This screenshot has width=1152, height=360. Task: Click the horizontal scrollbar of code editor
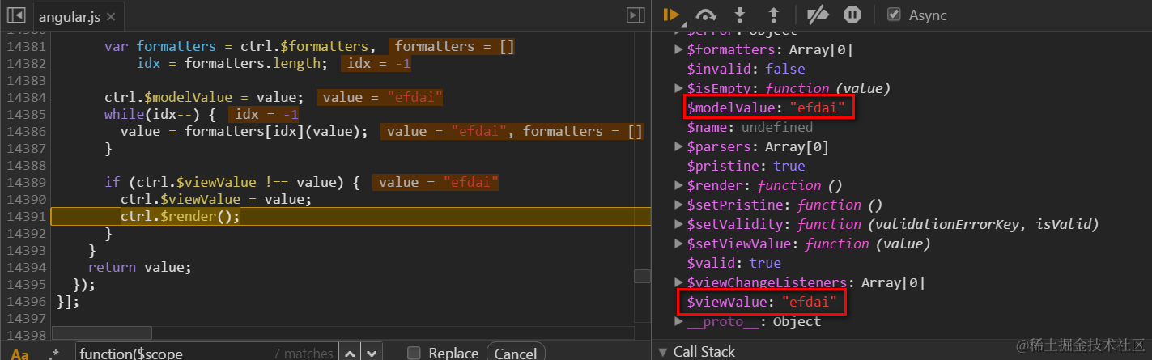[102, 332]
